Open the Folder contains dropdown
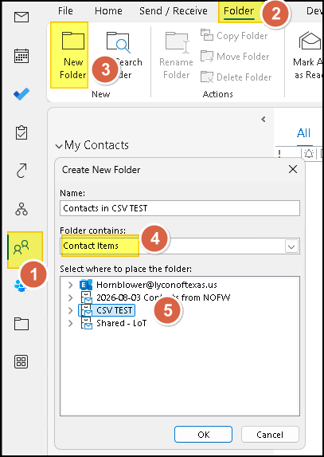The width and height of the screenshot is (324, 457). tap(180, 246)
